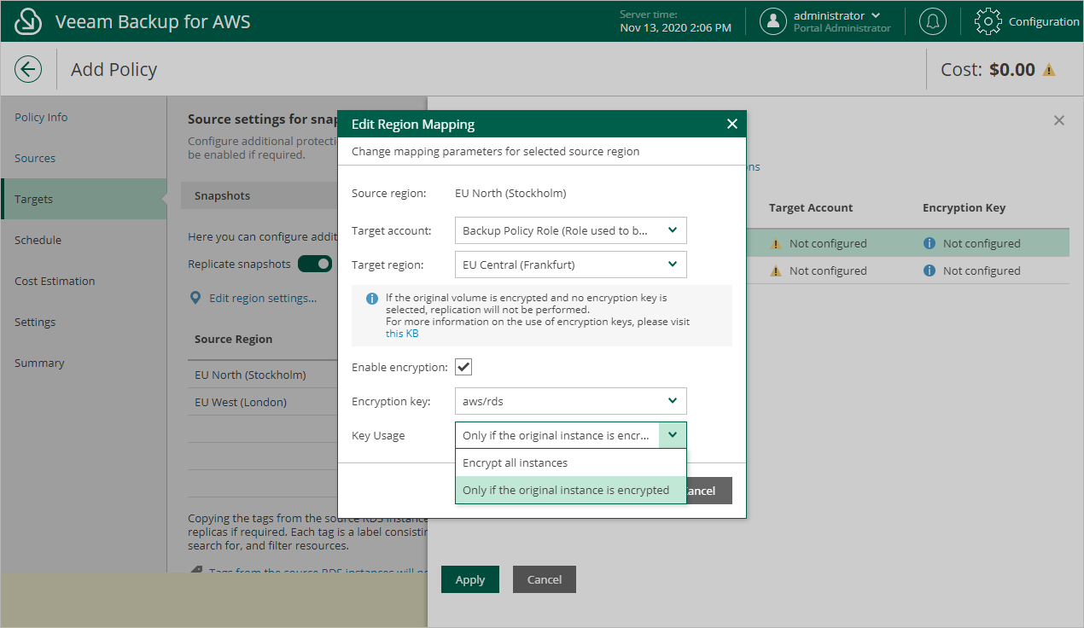The height and width of the screenshot is (628, 1084).
Task: Click the Encryption Key column header
Action: click(x=964, y=207)
